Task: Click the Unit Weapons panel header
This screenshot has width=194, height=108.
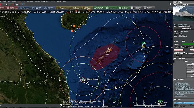Action: [x=184, y=79]
